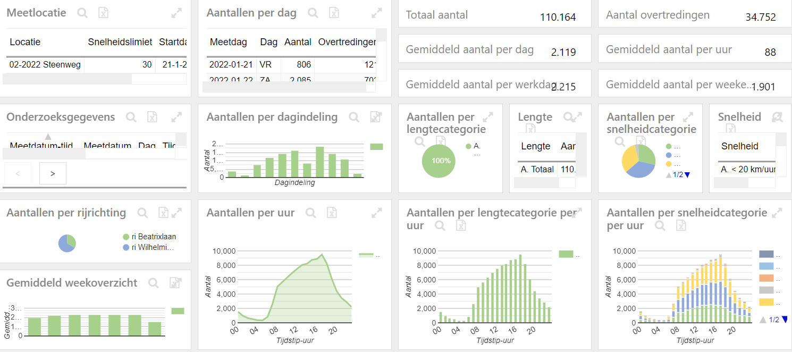Export Meetlocatie table to Excel

tap(104, 13)
